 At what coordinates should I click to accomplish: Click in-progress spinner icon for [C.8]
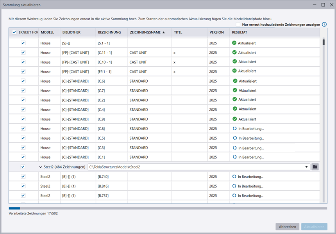tap(235, 129)
